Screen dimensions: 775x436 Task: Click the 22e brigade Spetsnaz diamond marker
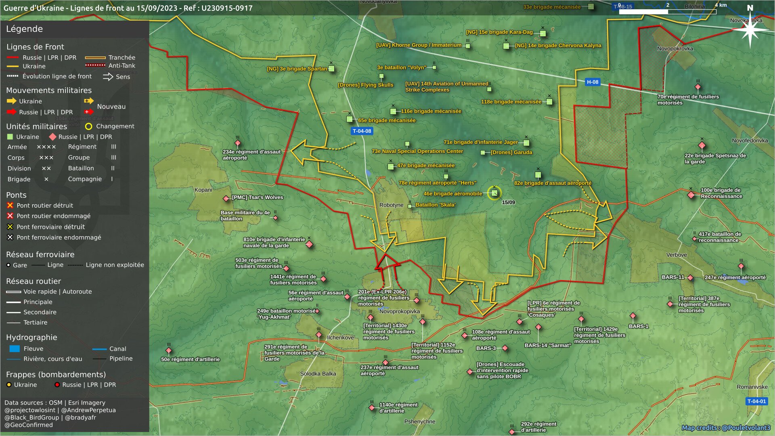coord(702,146)
